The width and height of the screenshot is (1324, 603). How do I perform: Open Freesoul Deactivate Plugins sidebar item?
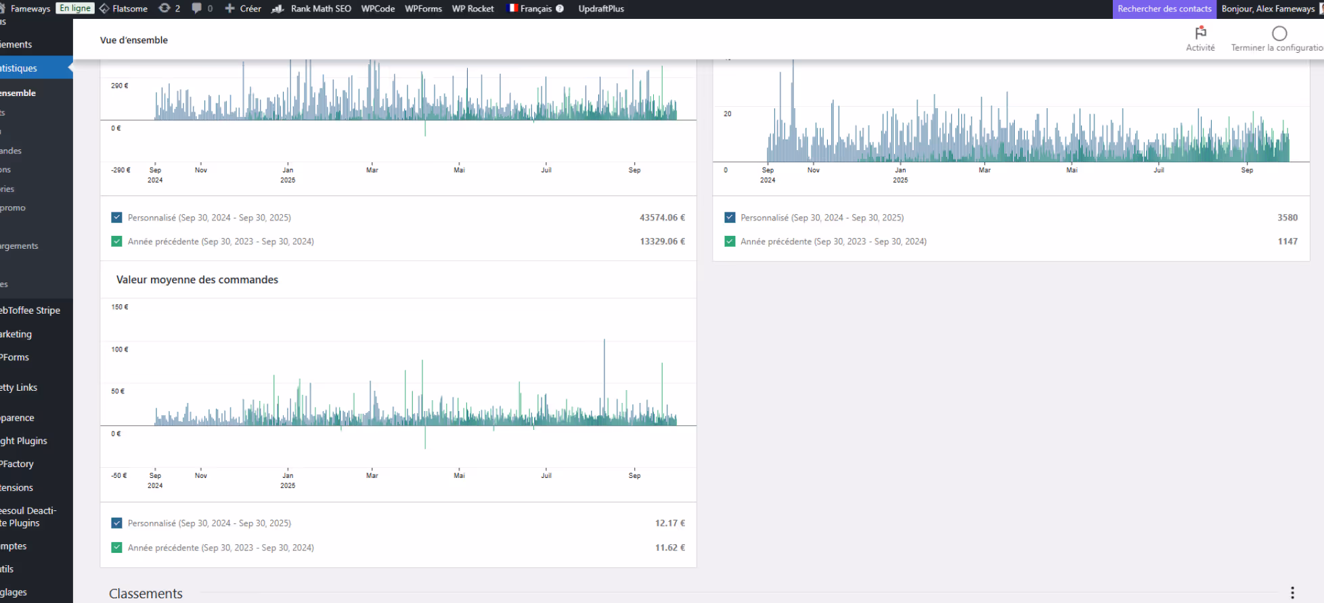click(x=28, y=516)
